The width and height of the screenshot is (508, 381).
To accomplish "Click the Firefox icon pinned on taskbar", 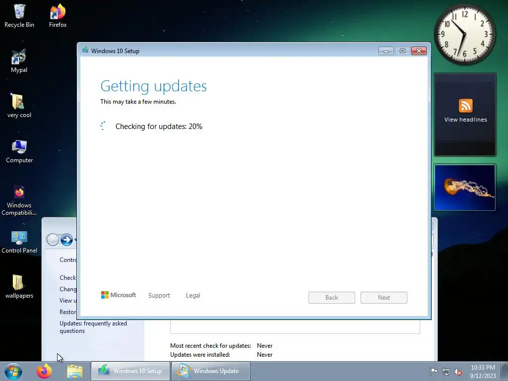I will click(x=44, y=371).
